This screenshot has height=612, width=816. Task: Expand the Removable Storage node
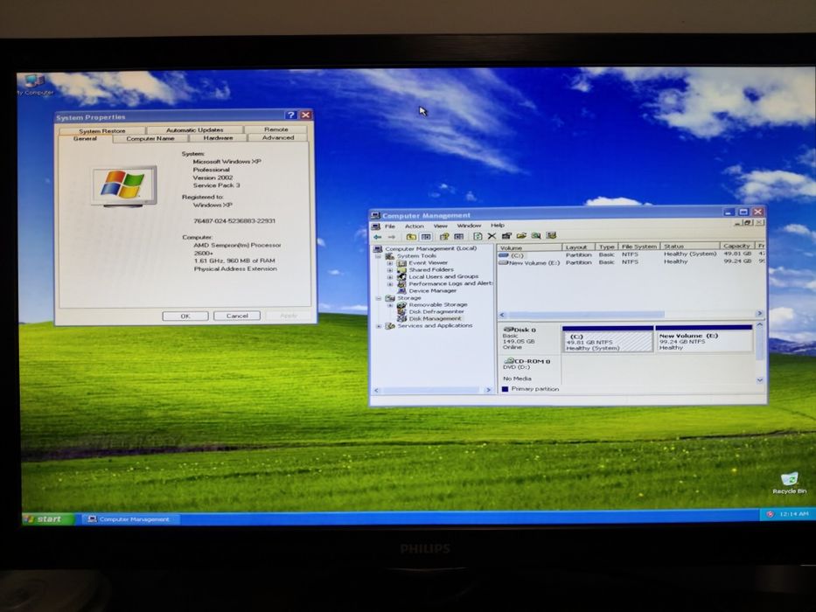(x=390, y=305)
